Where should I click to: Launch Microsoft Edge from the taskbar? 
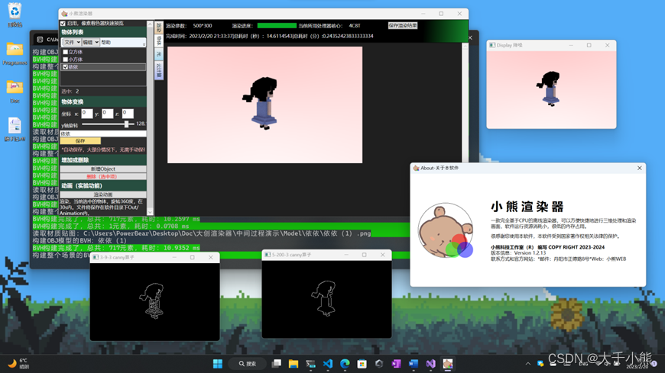[x=345, y=364]
